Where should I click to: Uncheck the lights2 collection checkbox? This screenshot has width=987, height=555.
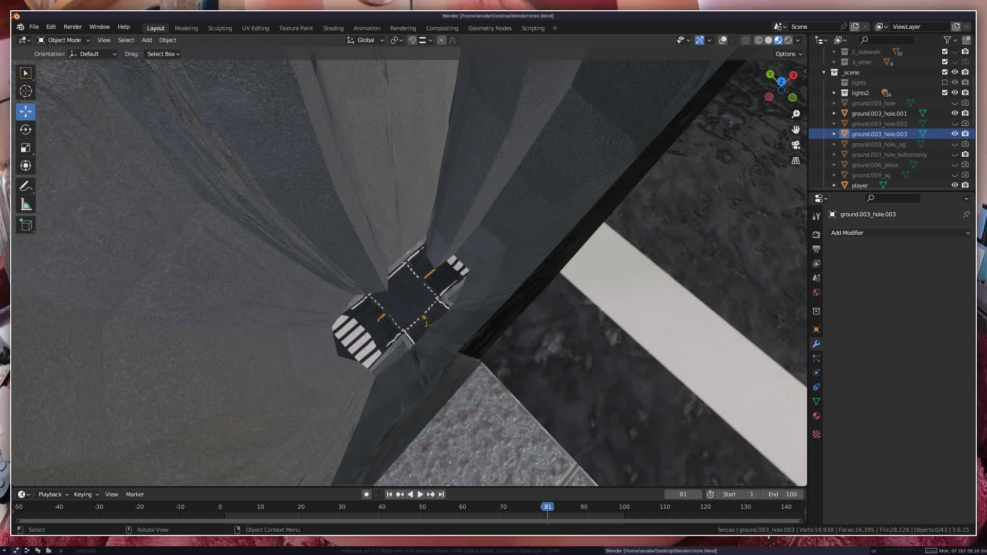(x=945, y=92)
